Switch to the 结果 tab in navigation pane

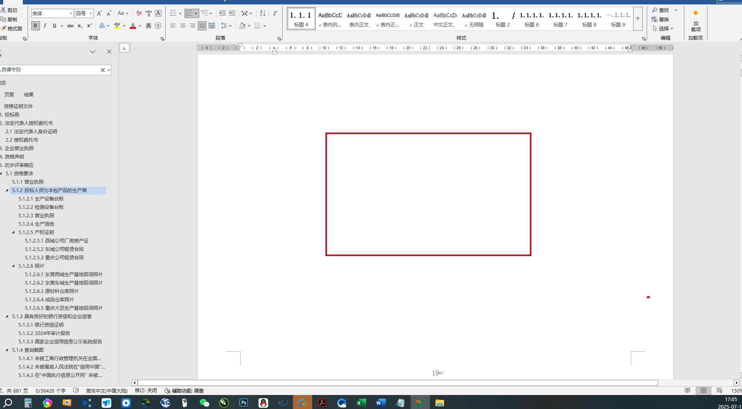28,95
